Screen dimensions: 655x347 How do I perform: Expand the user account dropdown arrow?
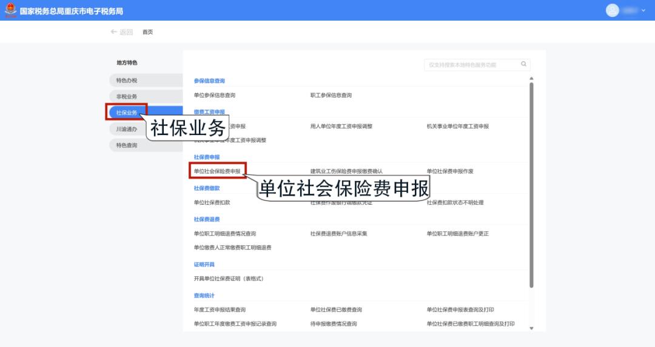coord(643,10)
